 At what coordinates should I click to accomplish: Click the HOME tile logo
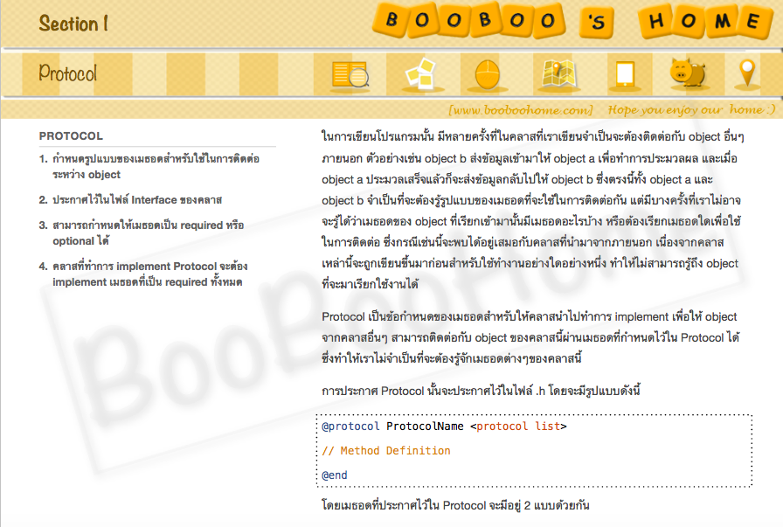[x=704, y=21]
